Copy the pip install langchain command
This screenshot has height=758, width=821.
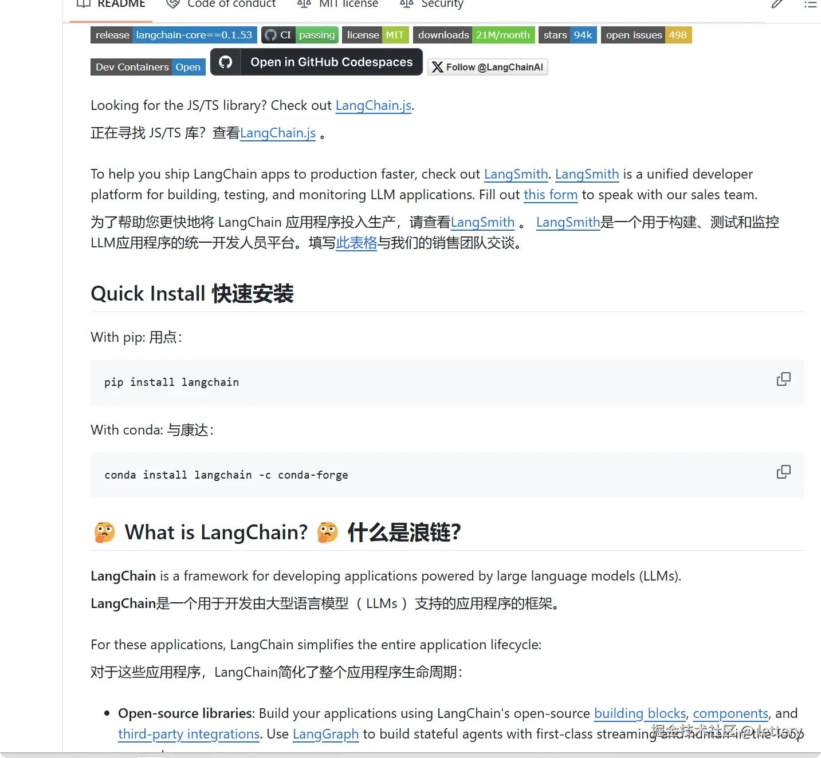pos(783,379)
